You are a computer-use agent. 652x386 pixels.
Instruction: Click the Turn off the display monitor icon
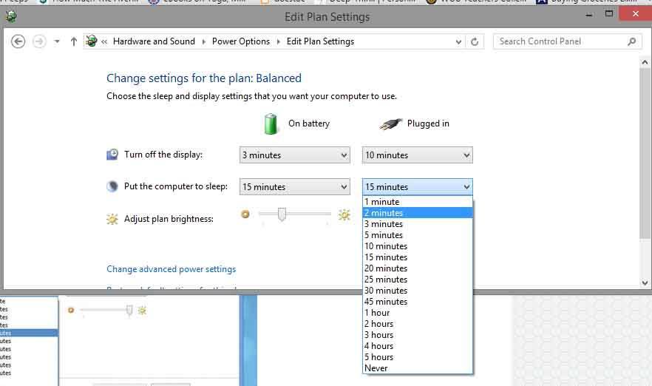pyautogui.click(x=112, y=155)
